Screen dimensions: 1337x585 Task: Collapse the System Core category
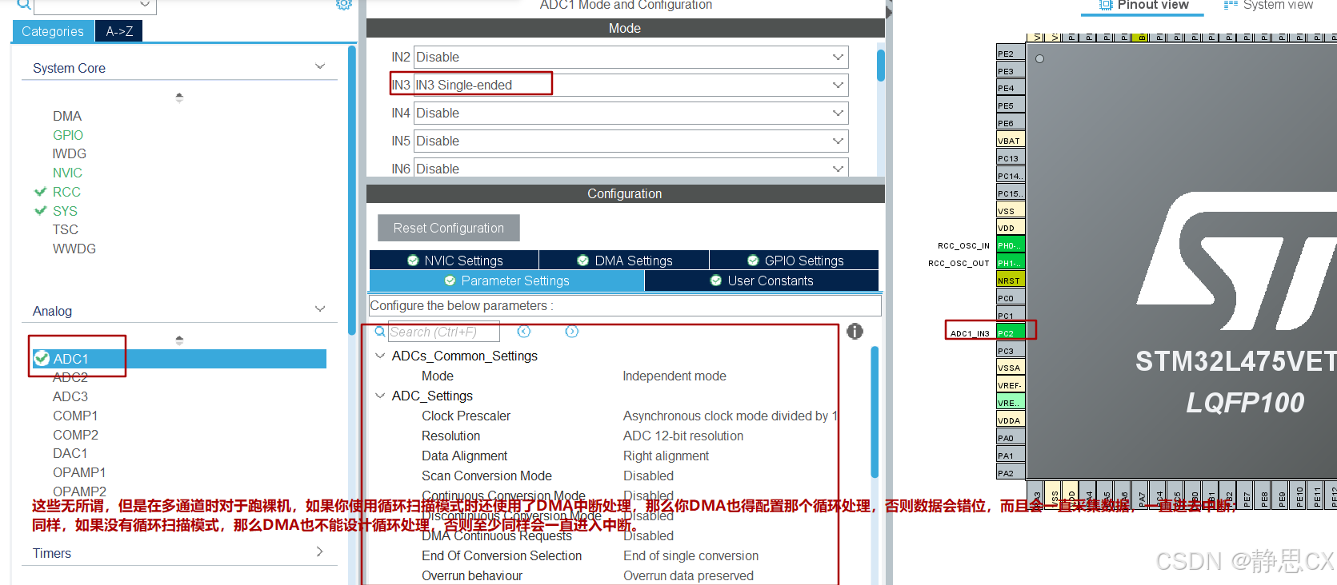click(320, 66)
